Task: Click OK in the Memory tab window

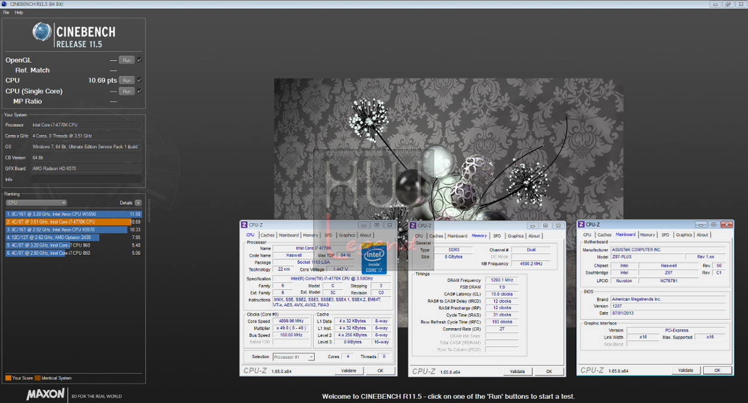Action: click(x=549, y=371)
